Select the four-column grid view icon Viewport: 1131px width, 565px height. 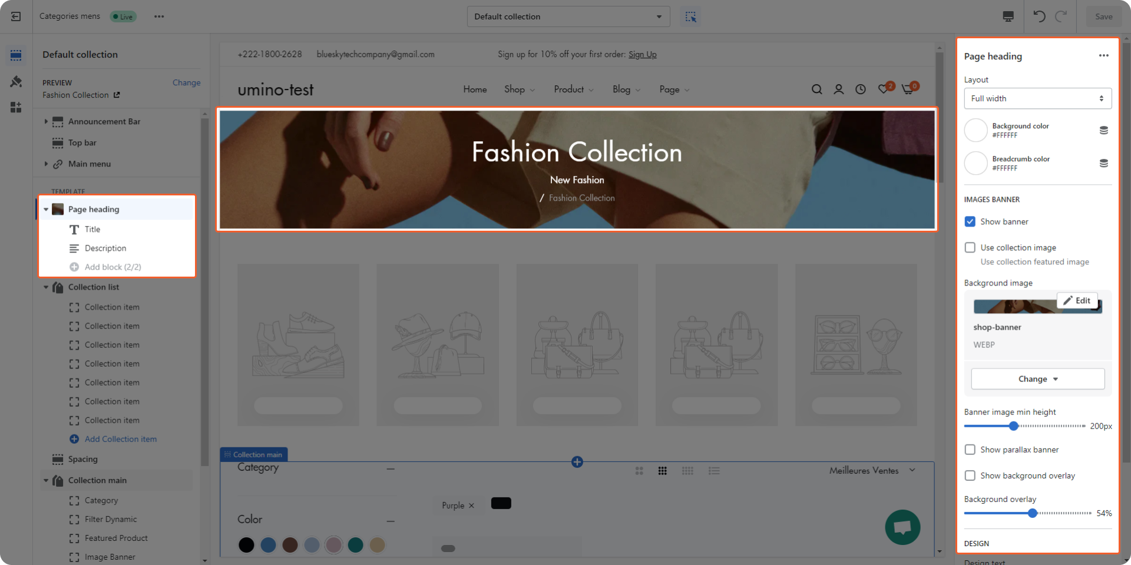click(x=687, y=471)
